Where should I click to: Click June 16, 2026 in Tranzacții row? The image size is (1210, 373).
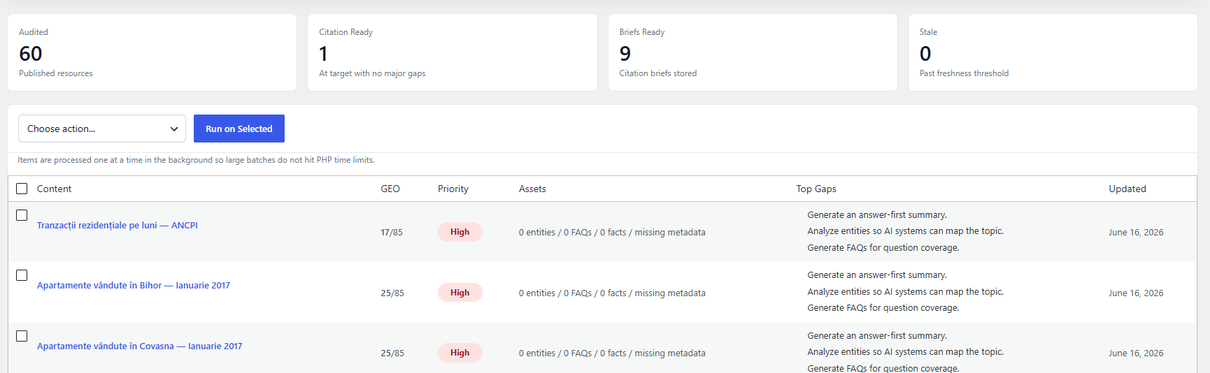click(1136, 233)
